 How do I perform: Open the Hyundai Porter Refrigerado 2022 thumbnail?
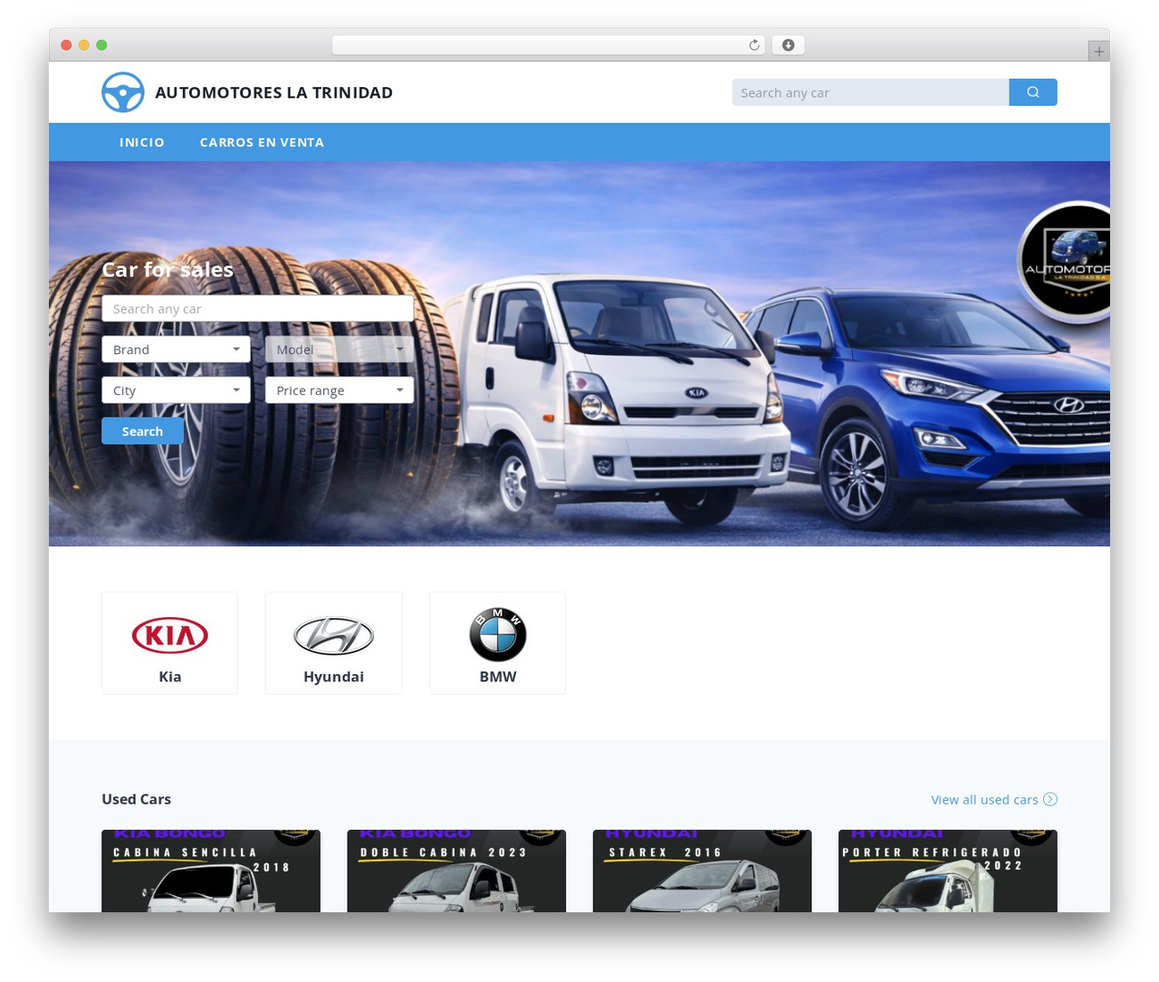pyautogui.click(x=948, y=871)
